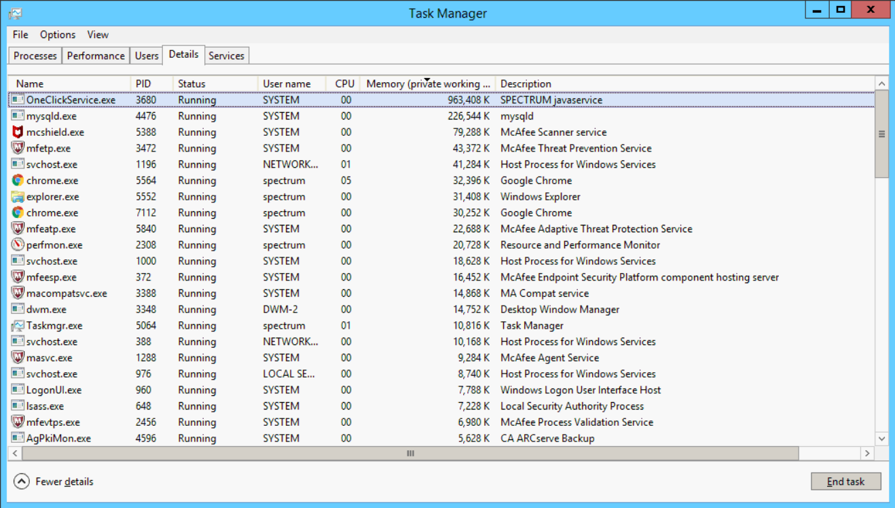Open the Options menu
This screenshot has width=895, height=508.
tap(58, 35)
